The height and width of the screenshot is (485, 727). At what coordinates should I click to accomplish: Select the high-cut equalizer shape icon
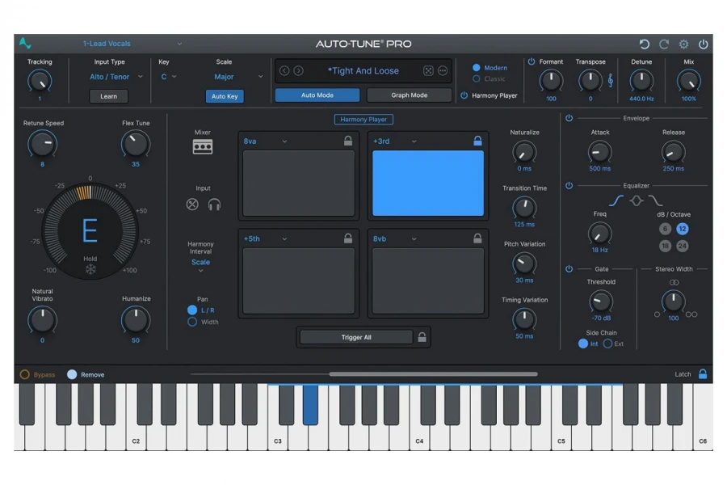point(656,200)
